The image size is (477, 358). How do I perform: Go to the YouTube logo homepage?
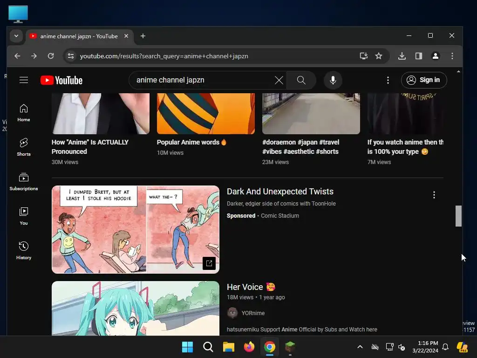pyautogui.click(x=61, y=80)
